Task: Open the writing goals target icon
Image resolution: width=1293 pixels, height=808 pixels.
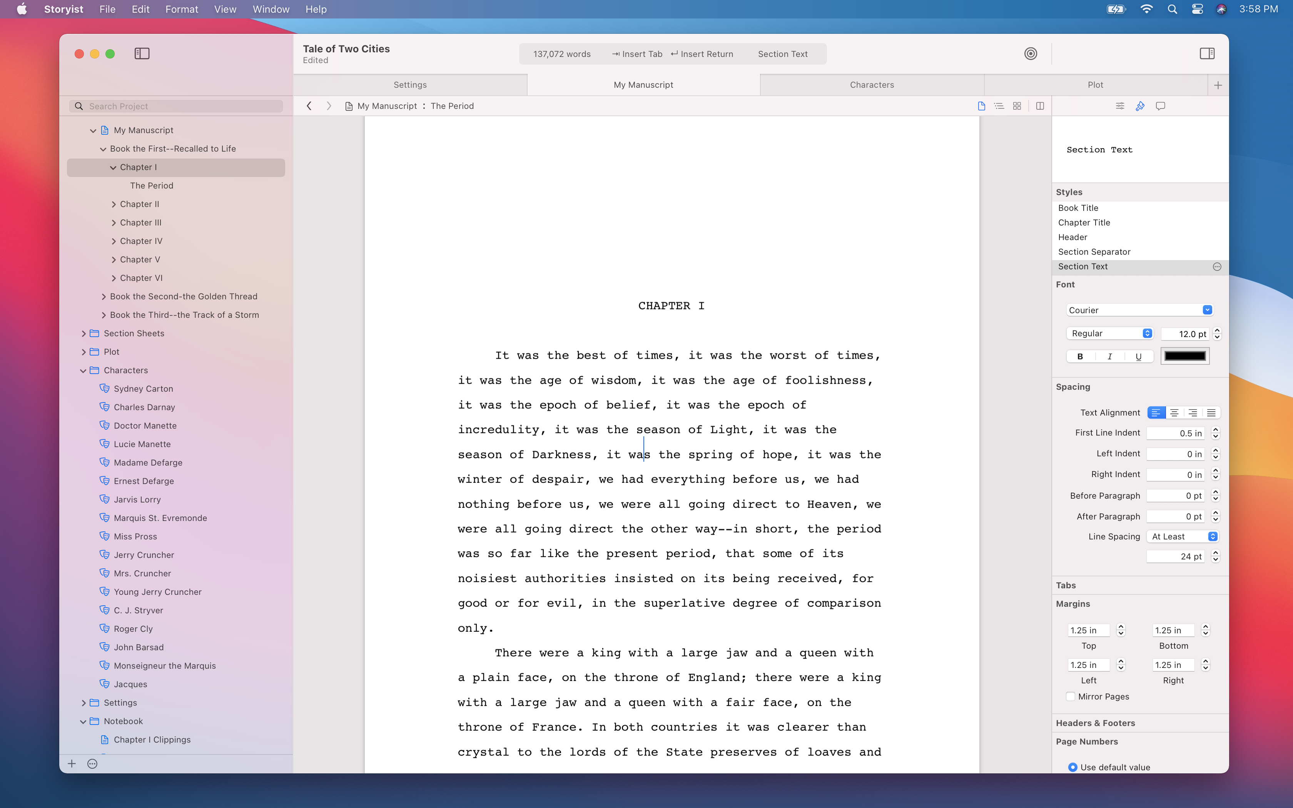Action: click(1031, 53)
